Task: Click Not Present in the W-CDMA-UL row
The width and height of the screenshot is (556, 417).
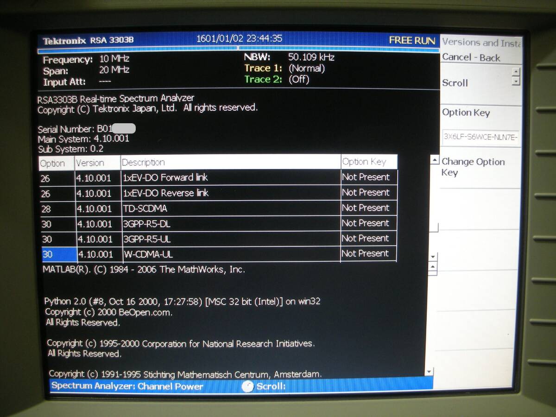Action: [x=368, y=254]
